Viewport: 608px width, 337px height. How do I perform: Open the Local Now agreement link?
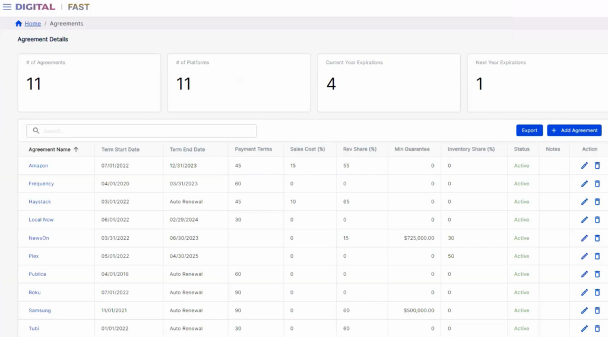(41, 220)
